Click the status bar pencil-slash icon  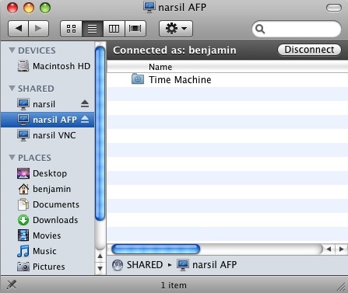coord(11,284)
